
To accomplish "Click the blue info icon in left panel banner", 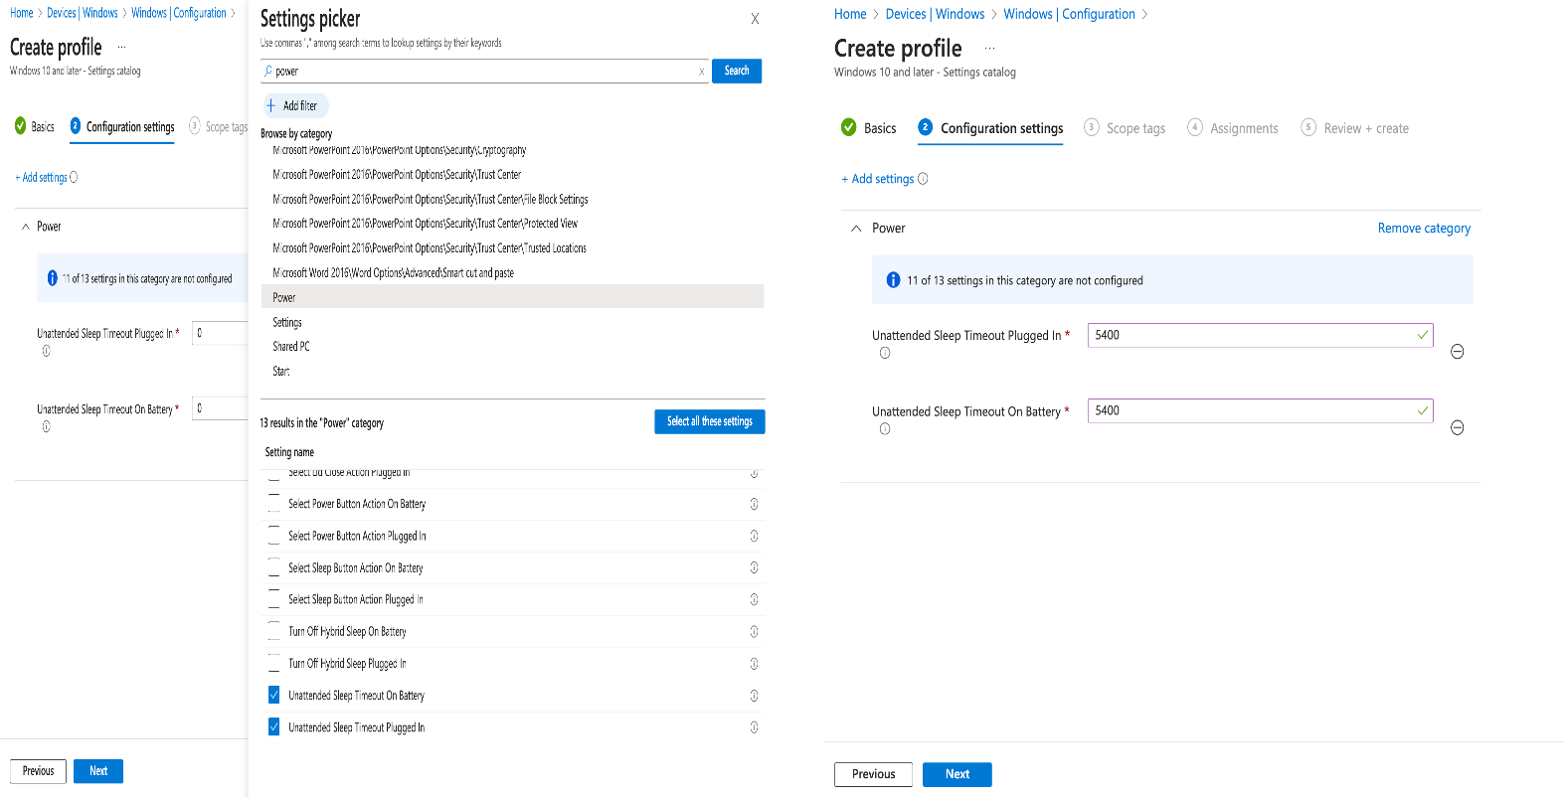I will pos(52,278).
